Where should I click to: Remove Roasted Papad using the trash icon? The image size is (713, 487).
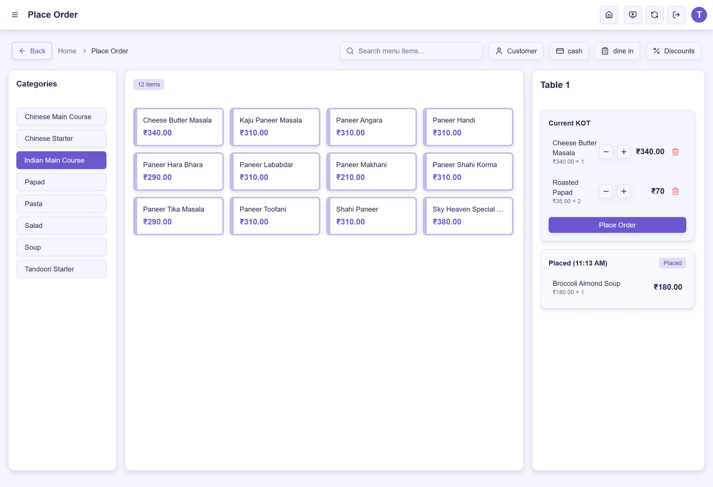675,191
